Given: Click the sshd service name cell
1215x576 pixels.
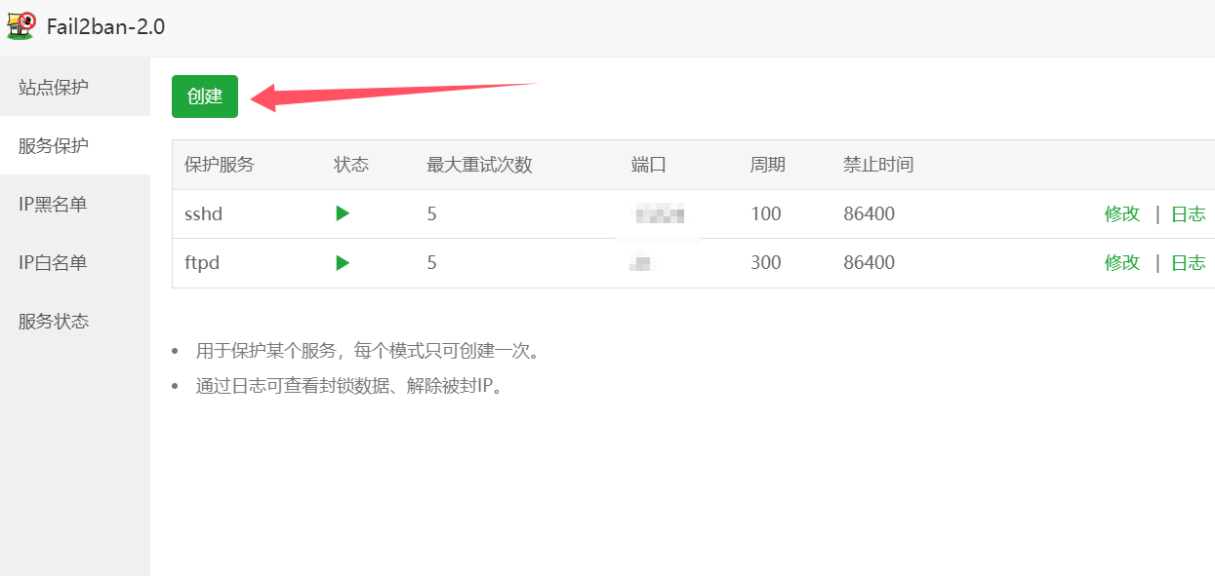Looking at the screenshot, I should pyautogui.click(x=203, y=214).
